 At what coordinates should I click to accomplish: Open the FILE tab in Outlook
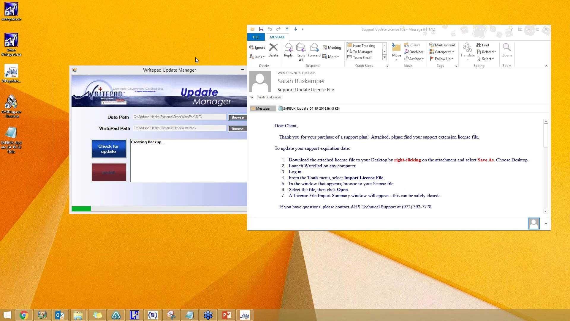(256, 37)
